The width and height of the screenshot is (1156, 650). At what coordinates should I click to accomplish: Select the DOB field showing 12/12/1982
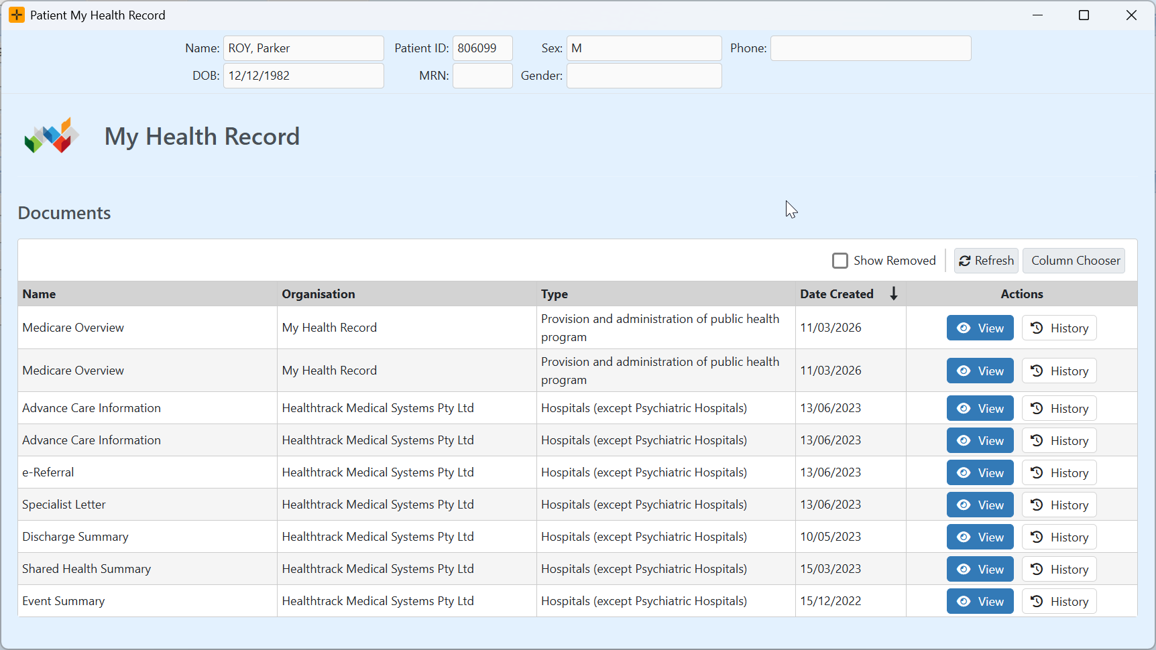(304, 76)
